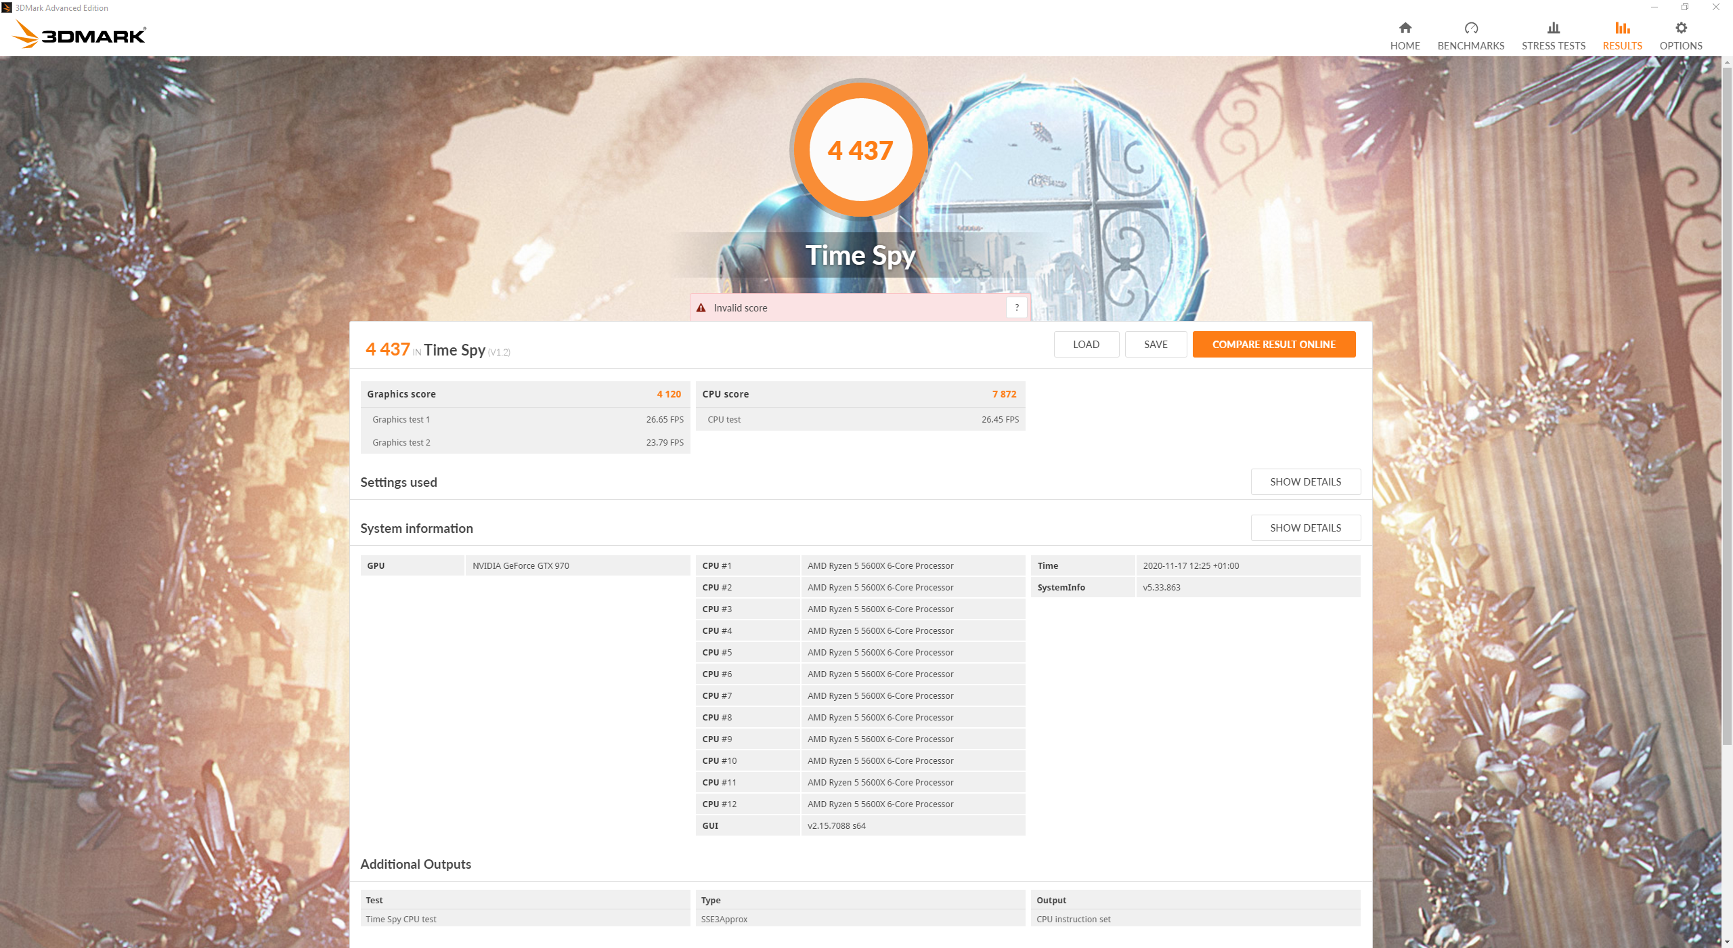This screenshot has width=1733, height=948.
Task: Click Compare Result Online button
Action: click(1273, 345)
